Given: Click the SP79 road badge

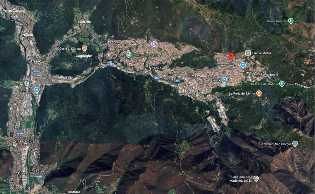Looking at the screenshot, I should pyautogui.click(x=272, y=75).
